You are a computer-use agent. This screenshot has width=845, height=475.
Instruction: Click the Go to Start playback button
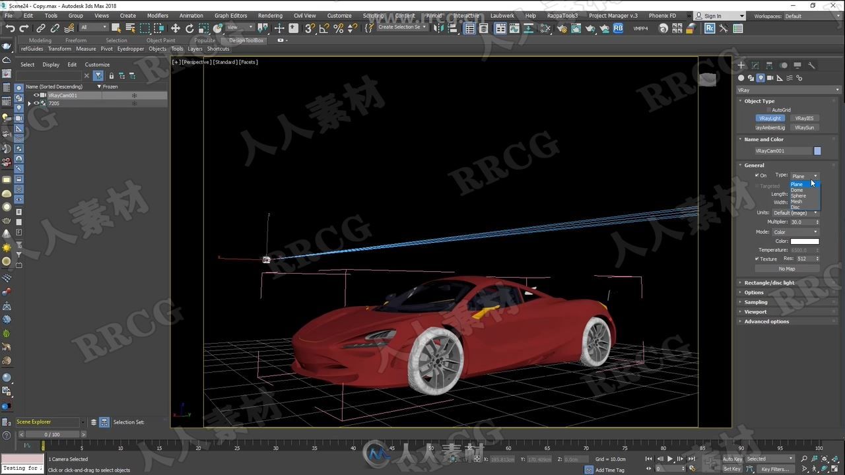(x=650, y=459)
